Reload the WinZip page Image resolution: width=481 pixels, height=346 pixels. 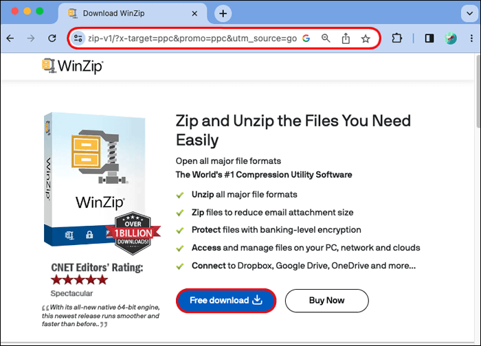click(x=52, y=38)
